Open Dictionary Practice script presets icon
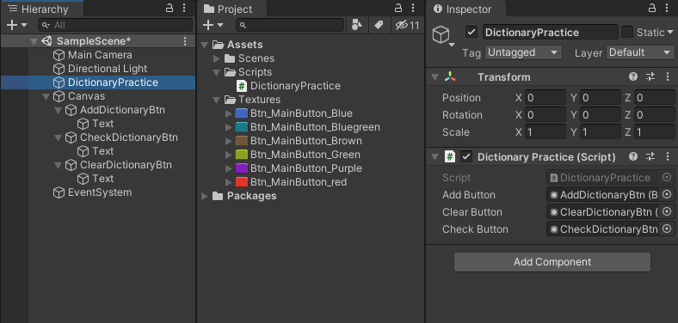678x323 pixels. point(650,156)
